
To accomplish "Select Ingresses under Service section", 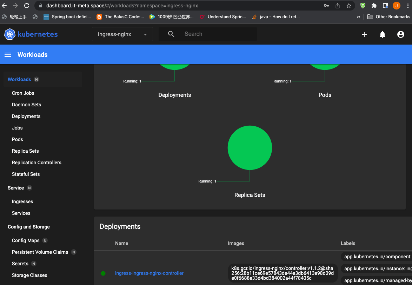I will pyautogui.click(x=22, y=201).
